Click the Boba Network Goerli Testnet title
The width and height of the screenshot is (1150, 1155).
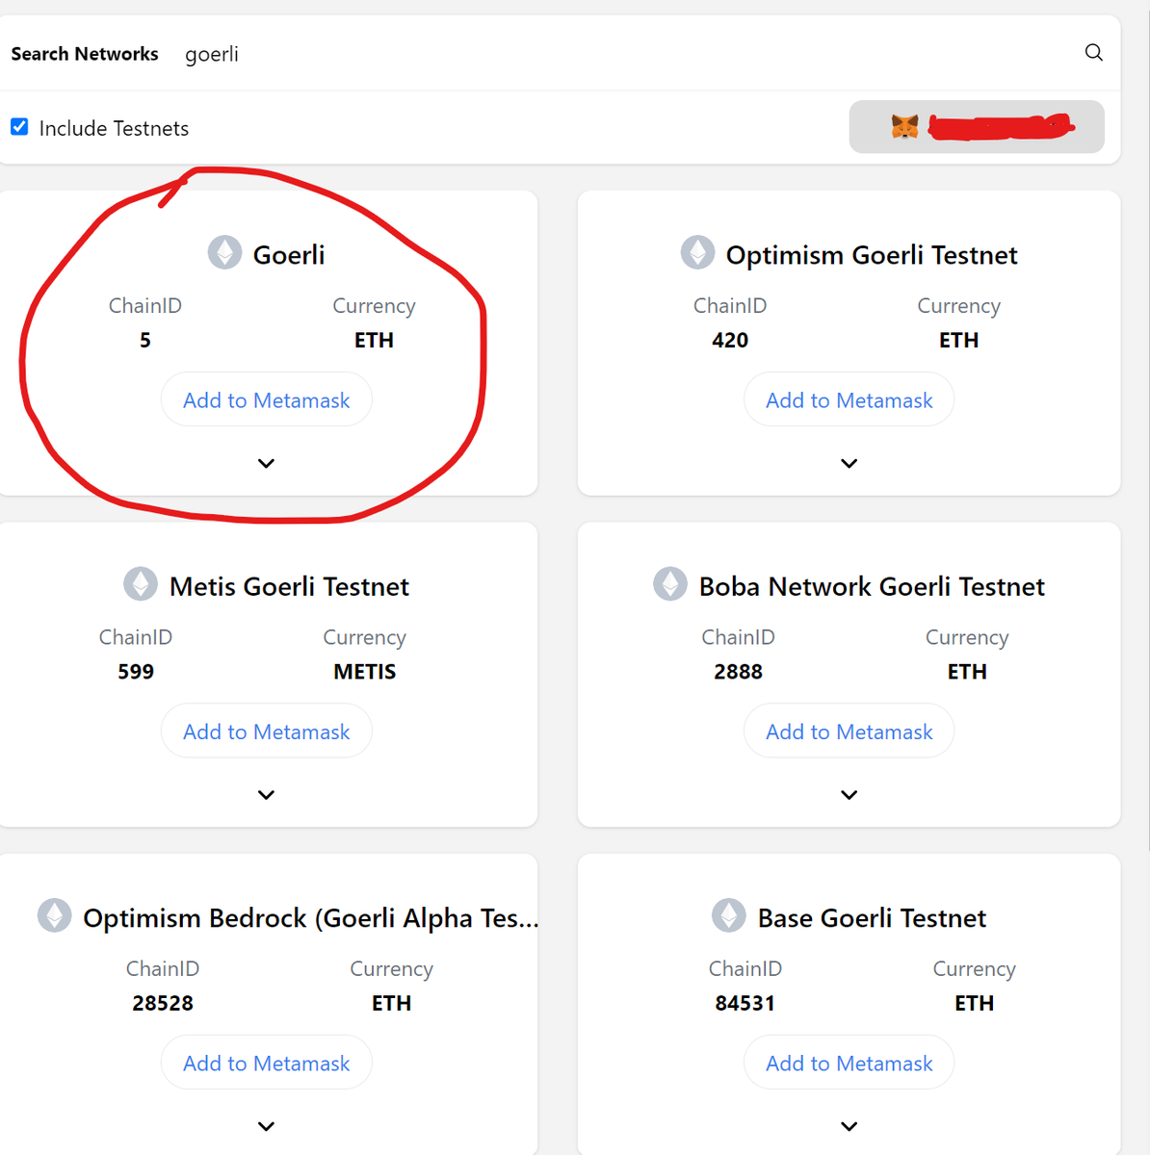[x=872, y=586]
